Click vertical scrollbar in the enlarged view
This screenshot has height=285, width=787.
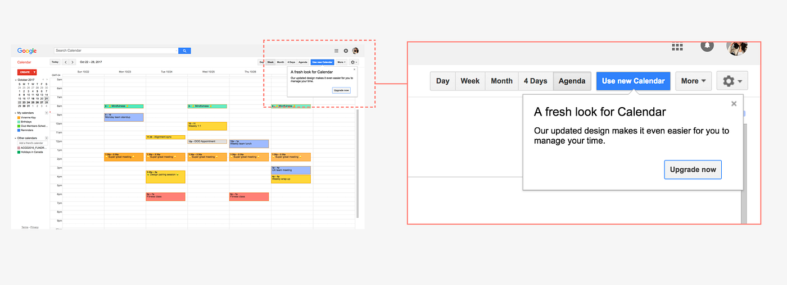pyautogui.click(x=744, y=173)
